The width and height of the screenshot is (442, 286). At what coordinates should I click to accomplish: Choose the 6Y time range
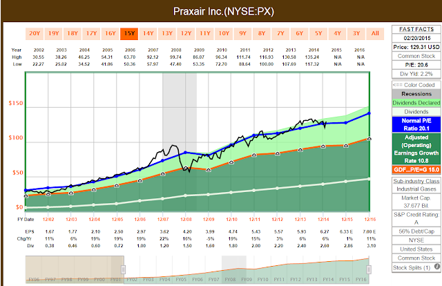pyautogui.click(x=299, y=34)
